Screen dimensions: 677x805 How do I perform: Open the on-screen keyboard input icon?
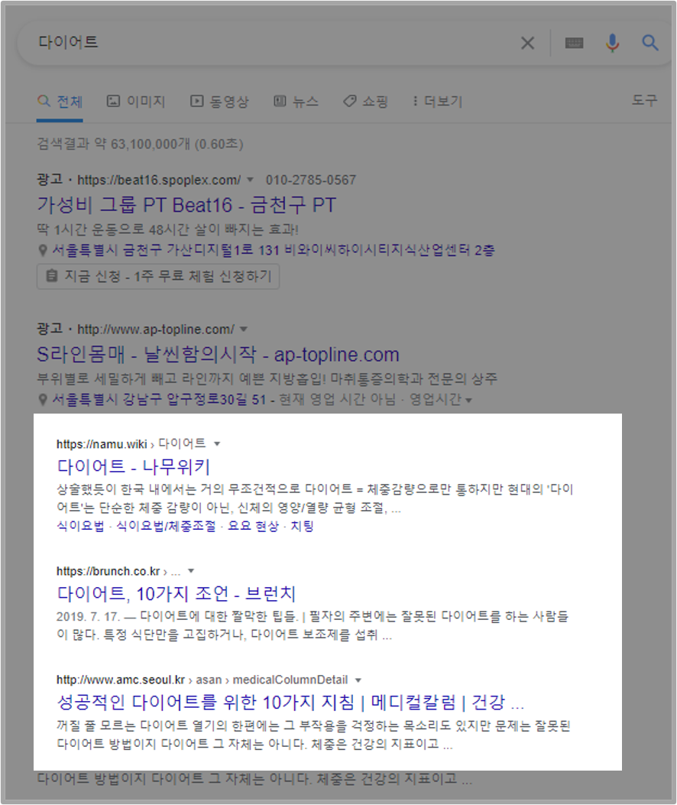(x=575, y=44)
